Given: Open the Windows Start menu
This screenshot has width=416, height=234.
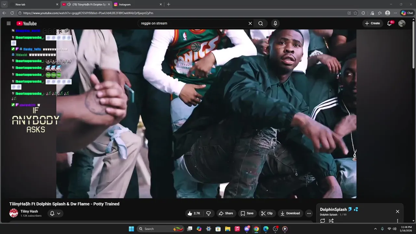Looking at the screenshot, I should (x=131, y=229).
